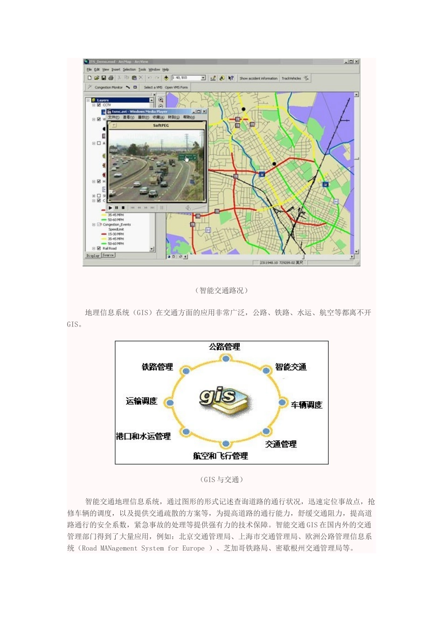This screenshot has height=627, width=443.
Task: Click the Congestion Monitor button
Action: click(108, 87)
